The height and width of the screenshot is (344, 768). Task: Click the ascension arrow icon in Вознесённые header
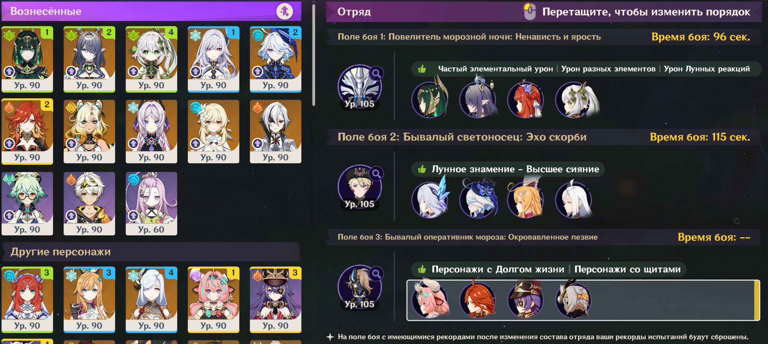click(x=284, y=12)
